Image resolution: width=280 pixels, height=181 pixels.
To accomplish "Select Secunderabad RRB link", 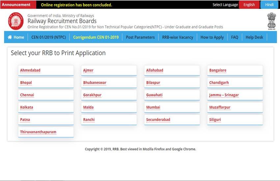I will (x=158, y=120).
